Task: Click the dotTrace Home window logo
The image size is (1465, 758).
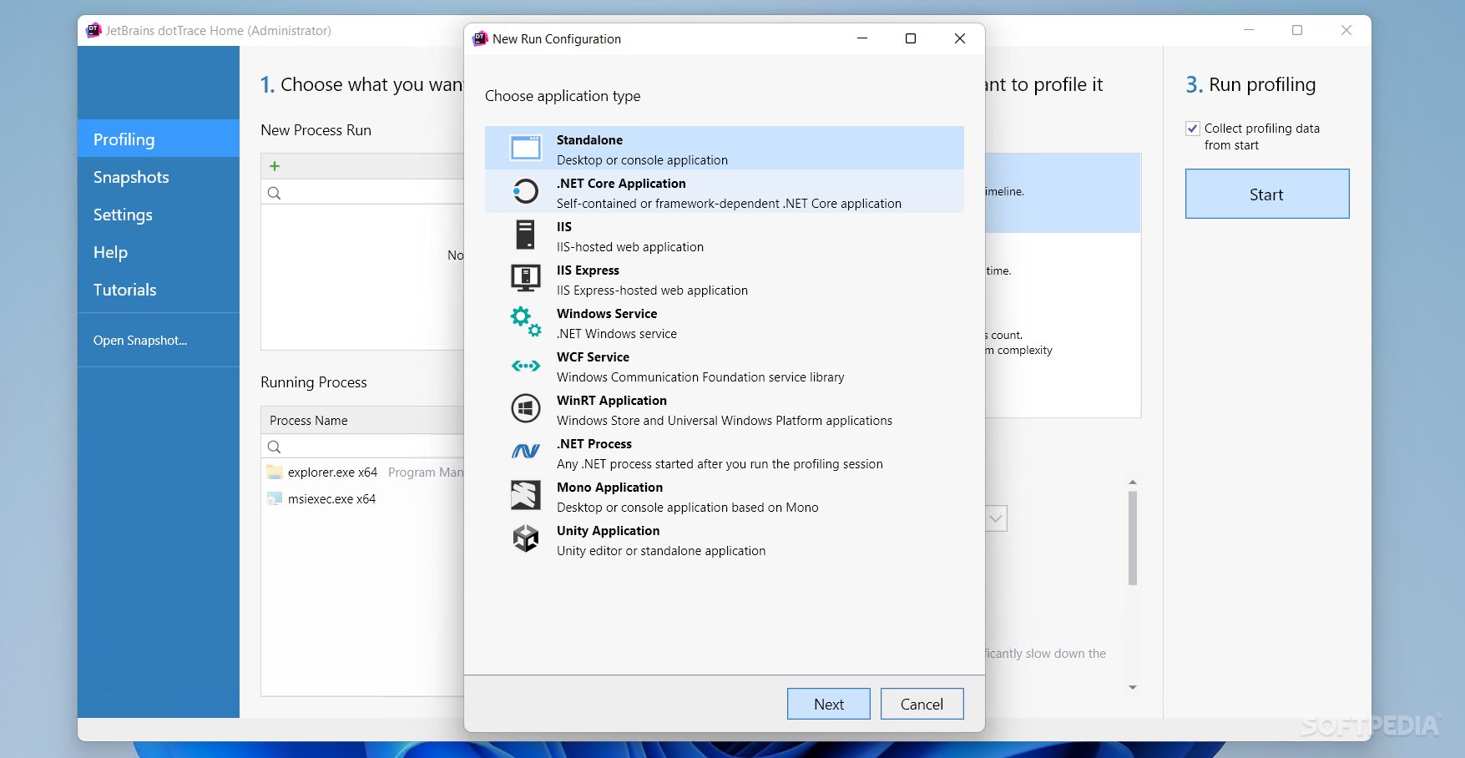Action: tap(93, 31)
